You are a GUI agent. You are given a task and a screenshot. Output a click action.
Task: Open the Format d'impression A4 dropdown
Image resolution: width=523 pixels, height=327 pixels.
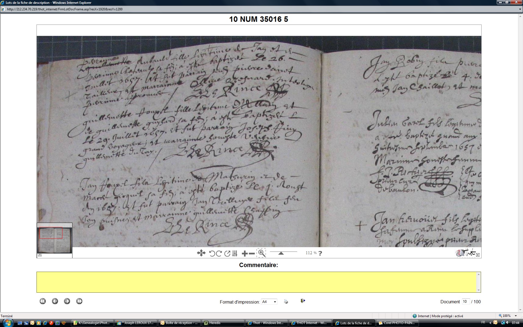click(x=269, y=302)
